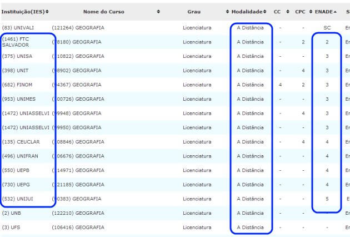This screenshot has width=350, height=237.
Task: Click Licenciatura in the UNIT row
Action: point(197,71)
